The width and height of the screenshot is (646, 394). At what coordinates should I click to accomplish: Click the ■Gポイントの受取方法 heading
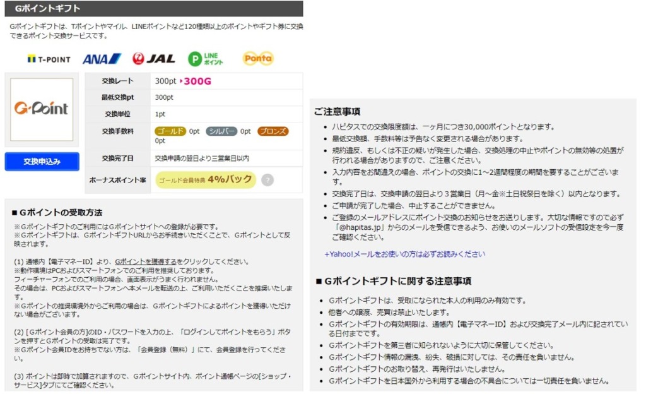[57, 213]
